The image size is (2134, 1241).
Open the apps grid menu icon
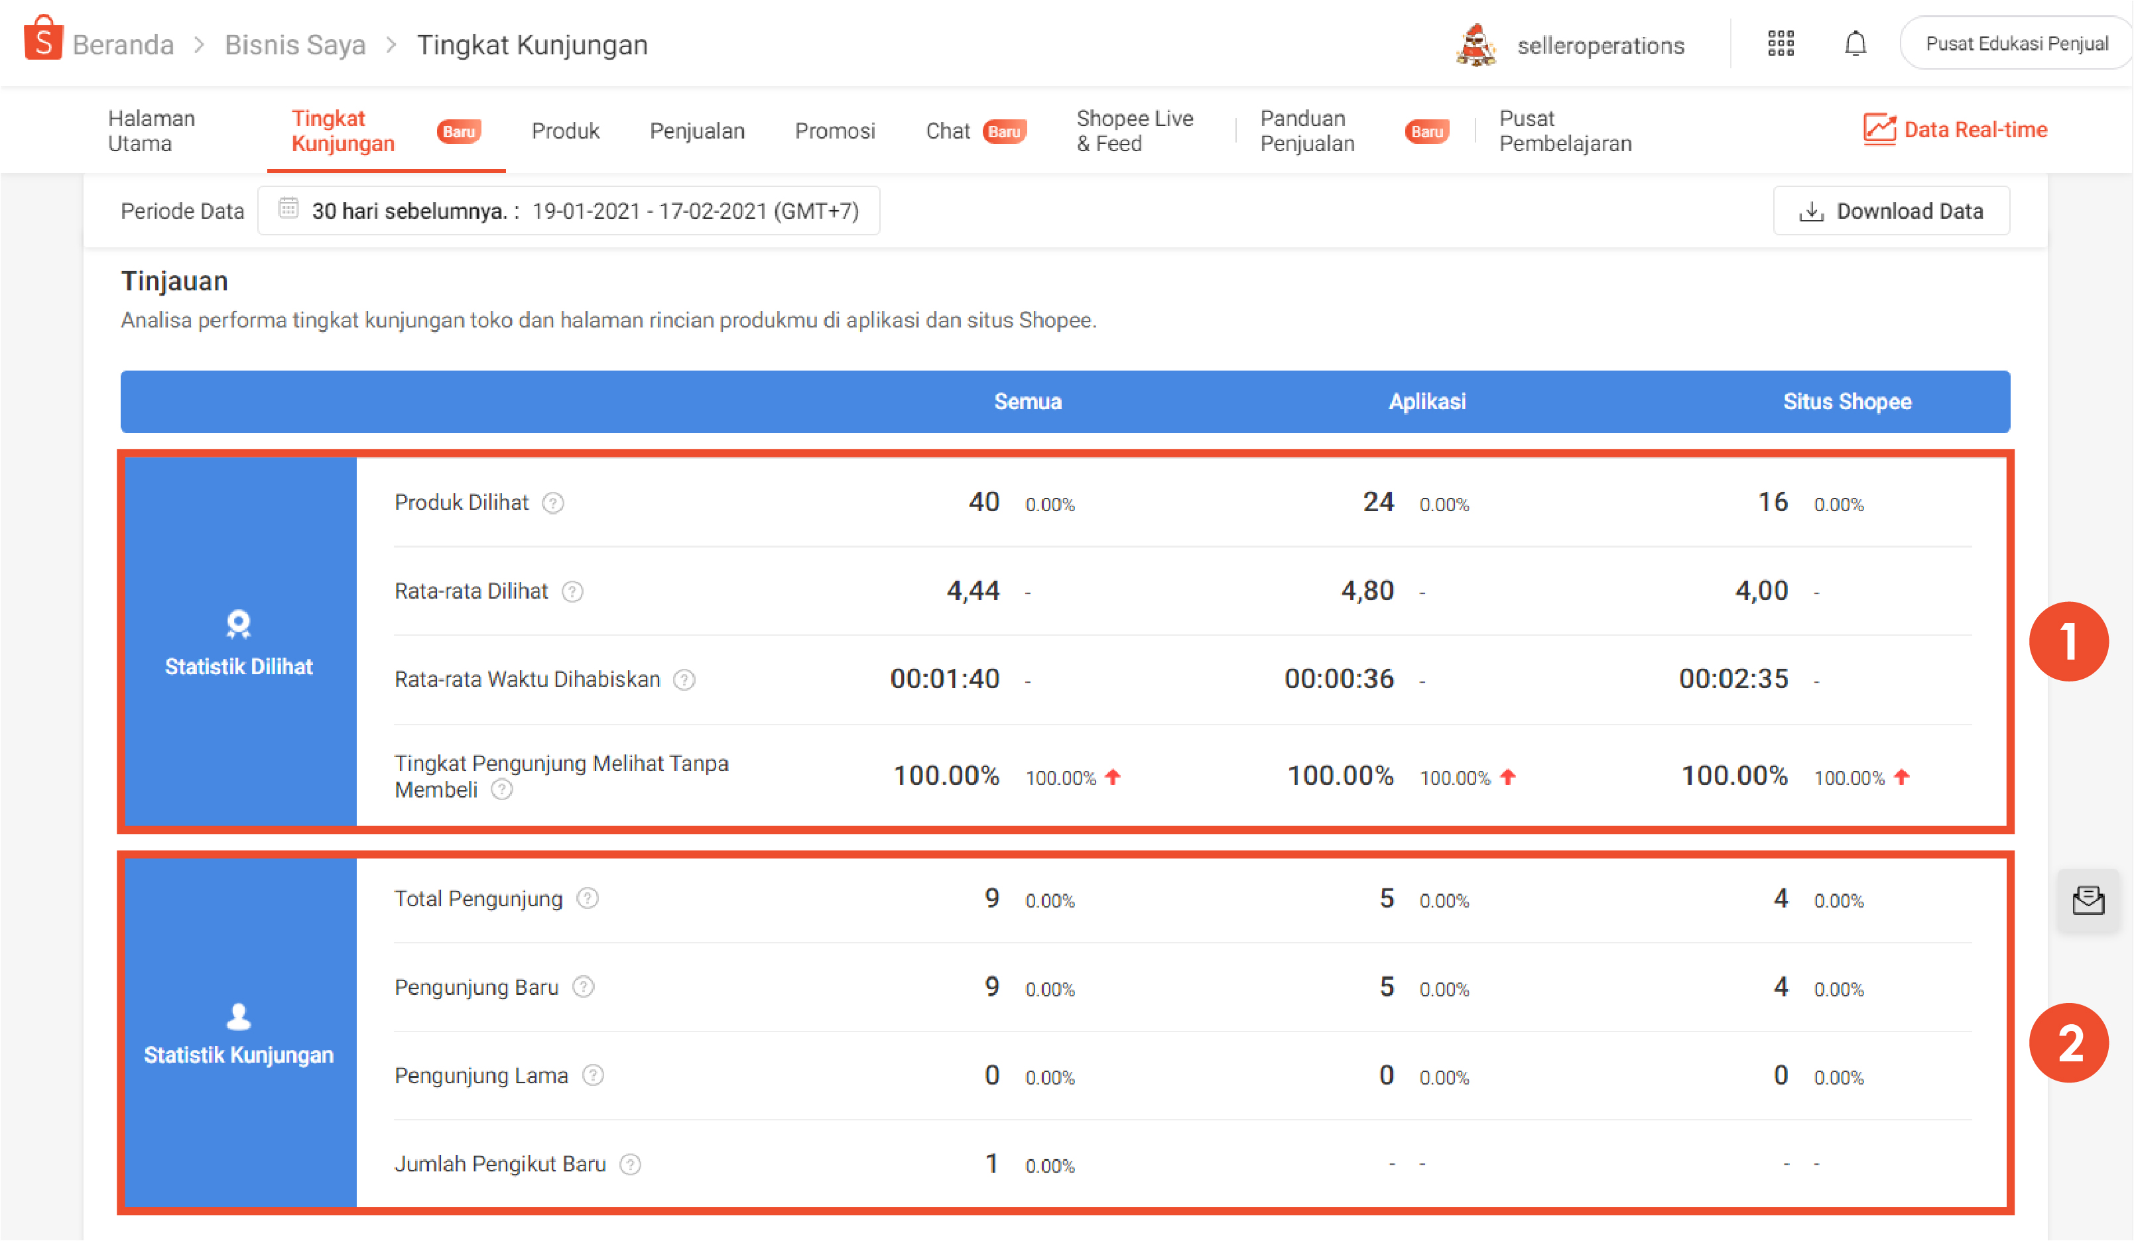tap(1781, 43)
